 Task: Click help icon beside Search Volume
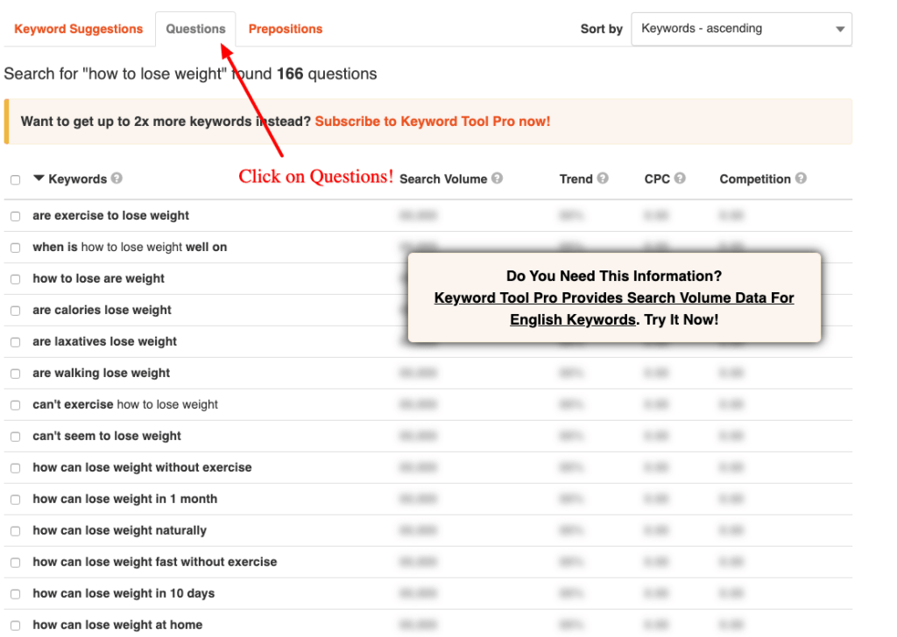coord(497,178)
